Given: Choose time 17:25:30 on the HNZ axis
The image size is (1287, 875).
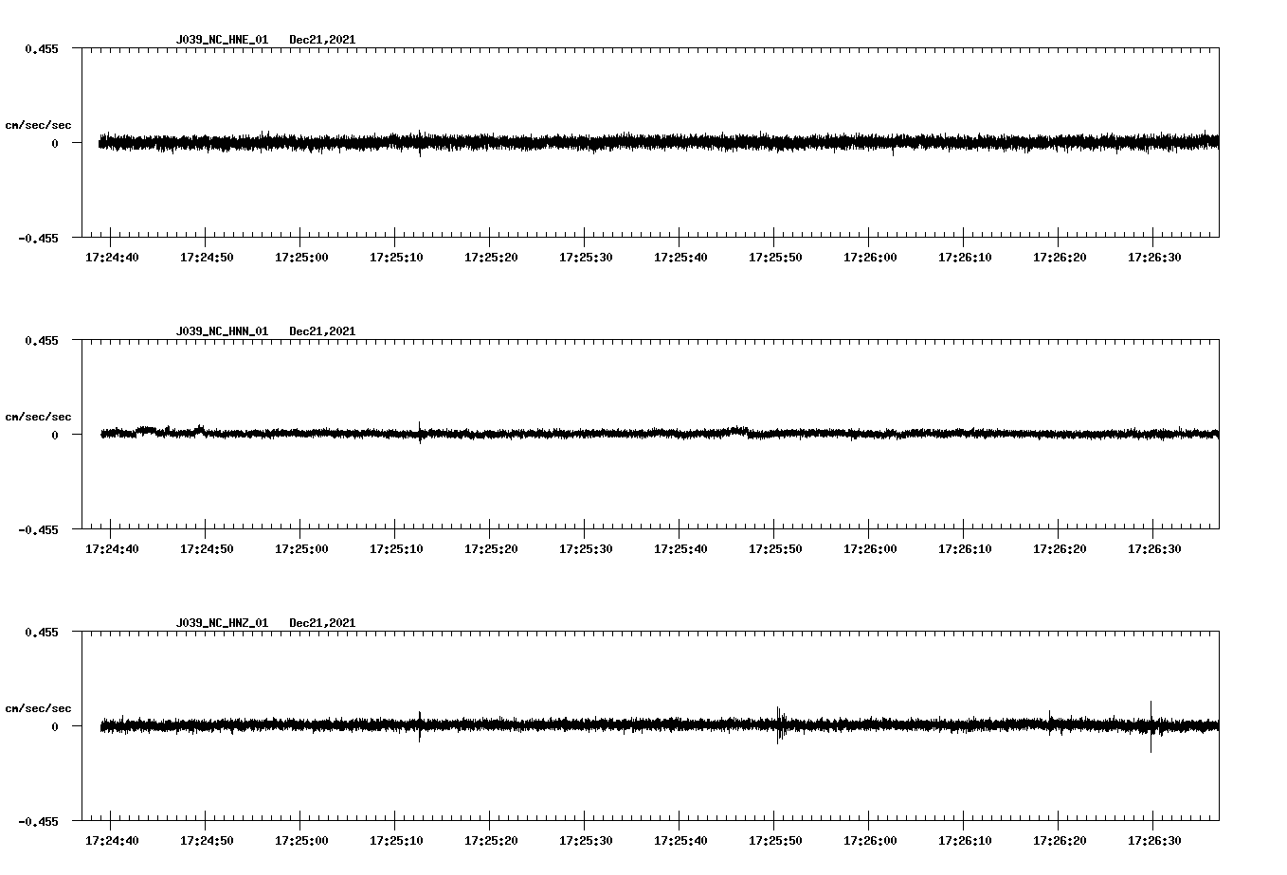Looking at the screenshot, I should (x=586, y=840).
